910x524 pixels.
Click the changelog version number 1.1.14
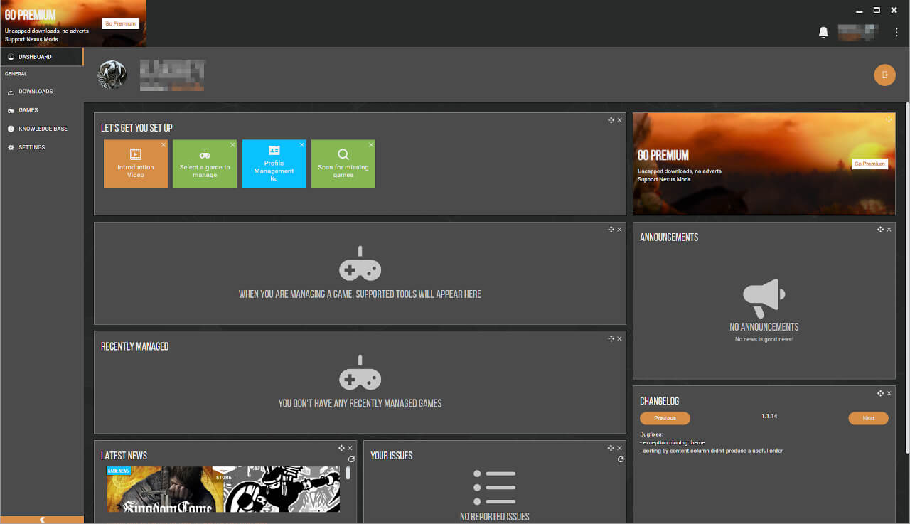[x=769, y=416]
